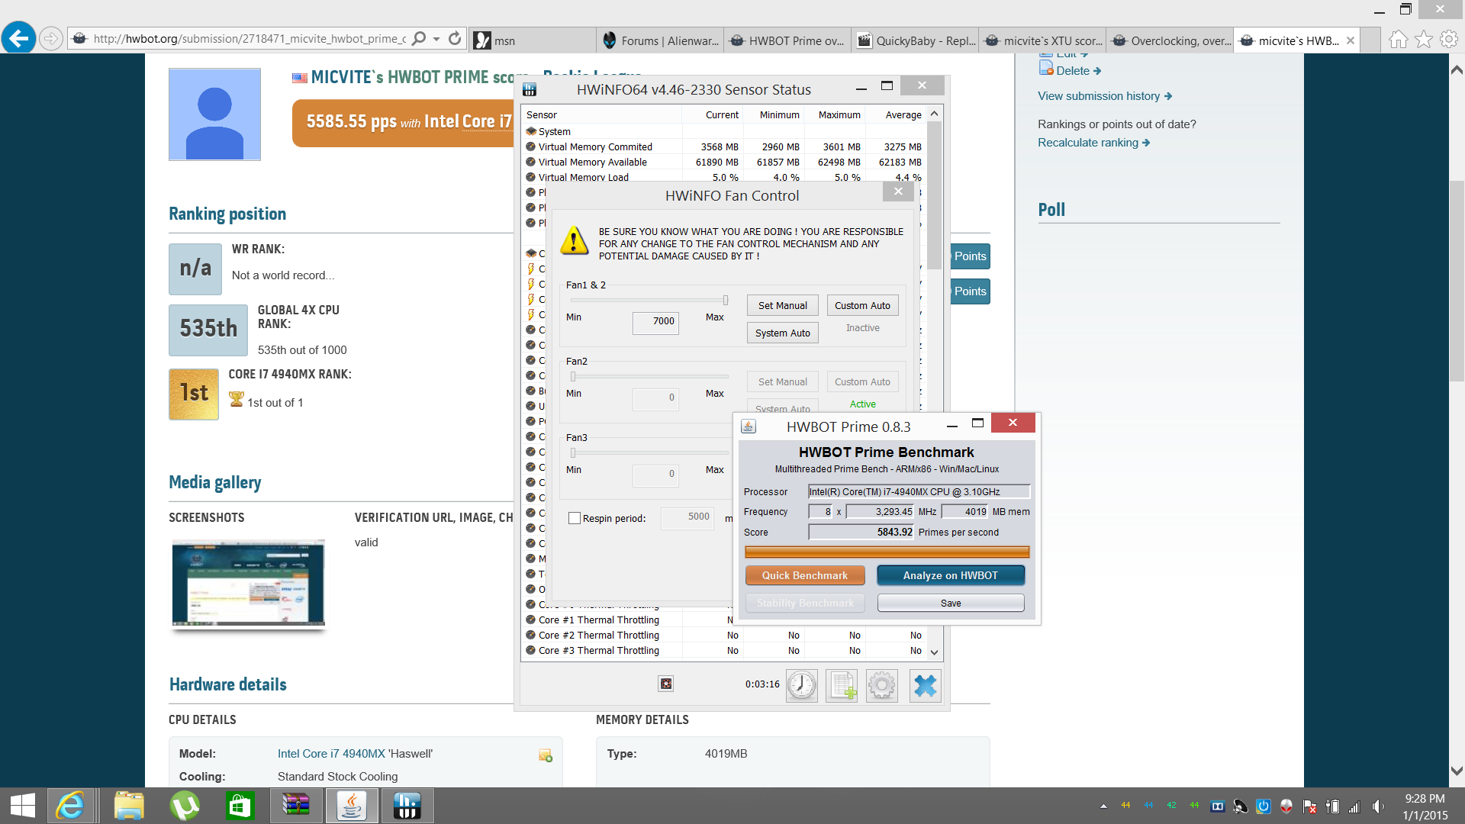Click the logging start icon with green plus

point(842,685)
